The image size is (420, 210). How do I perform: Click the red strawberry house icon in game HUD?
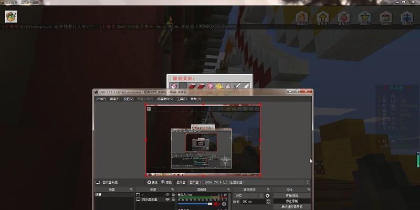tap(344, 18)
